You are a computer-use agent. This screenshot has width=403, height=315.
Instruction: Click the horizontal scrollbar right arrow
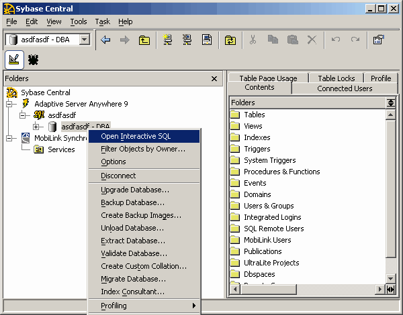[x=379, y=290]
